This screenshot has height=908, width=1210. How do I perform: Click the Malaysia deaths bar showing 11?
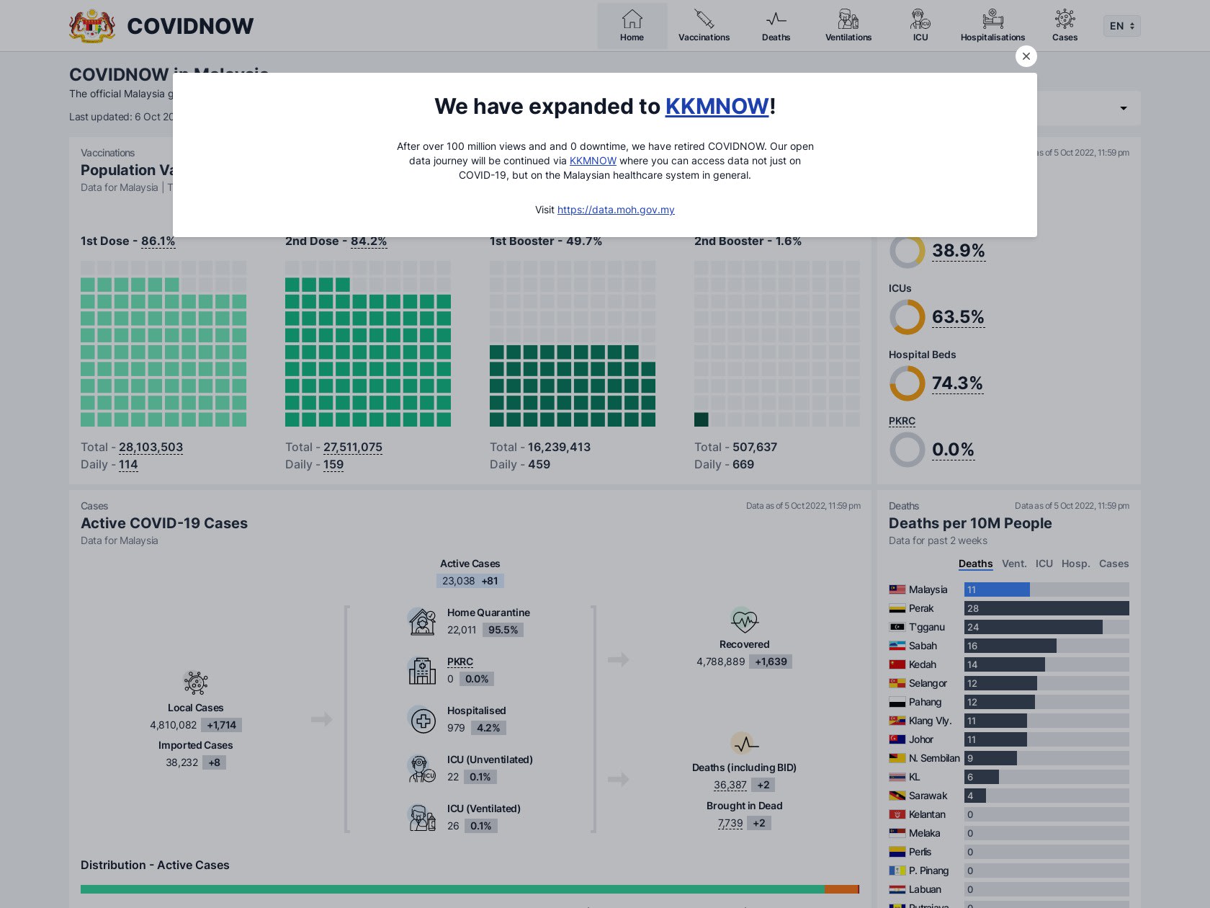pyautogui.click(x=997, y=589)
